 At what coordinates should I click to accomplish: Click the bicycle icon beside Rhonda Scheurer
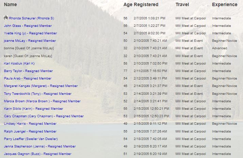click(x=6, y=18)
